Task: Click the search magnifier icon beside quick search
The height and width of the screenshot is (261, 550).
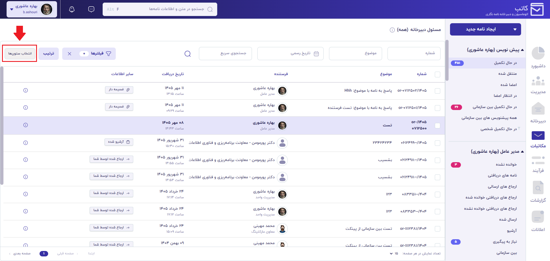Action: [188, 54]
